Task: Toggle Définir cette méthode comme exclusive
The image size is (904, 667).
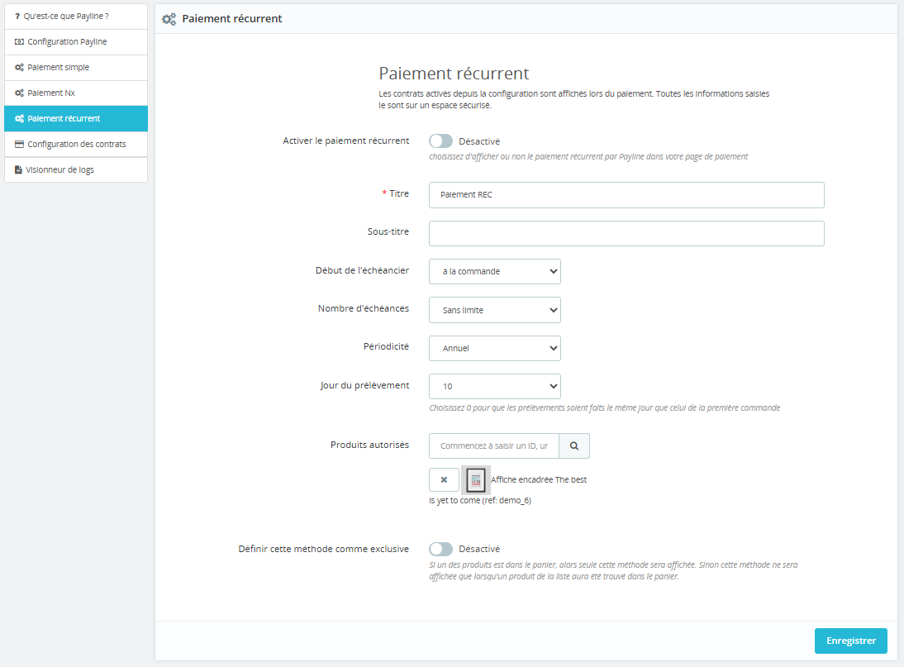Action: point(441,549)
